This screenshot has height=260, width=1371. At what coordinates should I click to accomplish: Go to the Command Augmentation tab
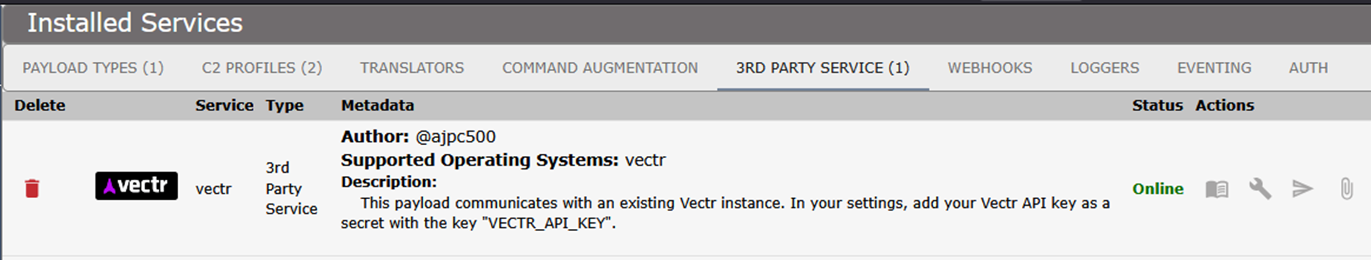pyautogui.click(x=600, y=68)
